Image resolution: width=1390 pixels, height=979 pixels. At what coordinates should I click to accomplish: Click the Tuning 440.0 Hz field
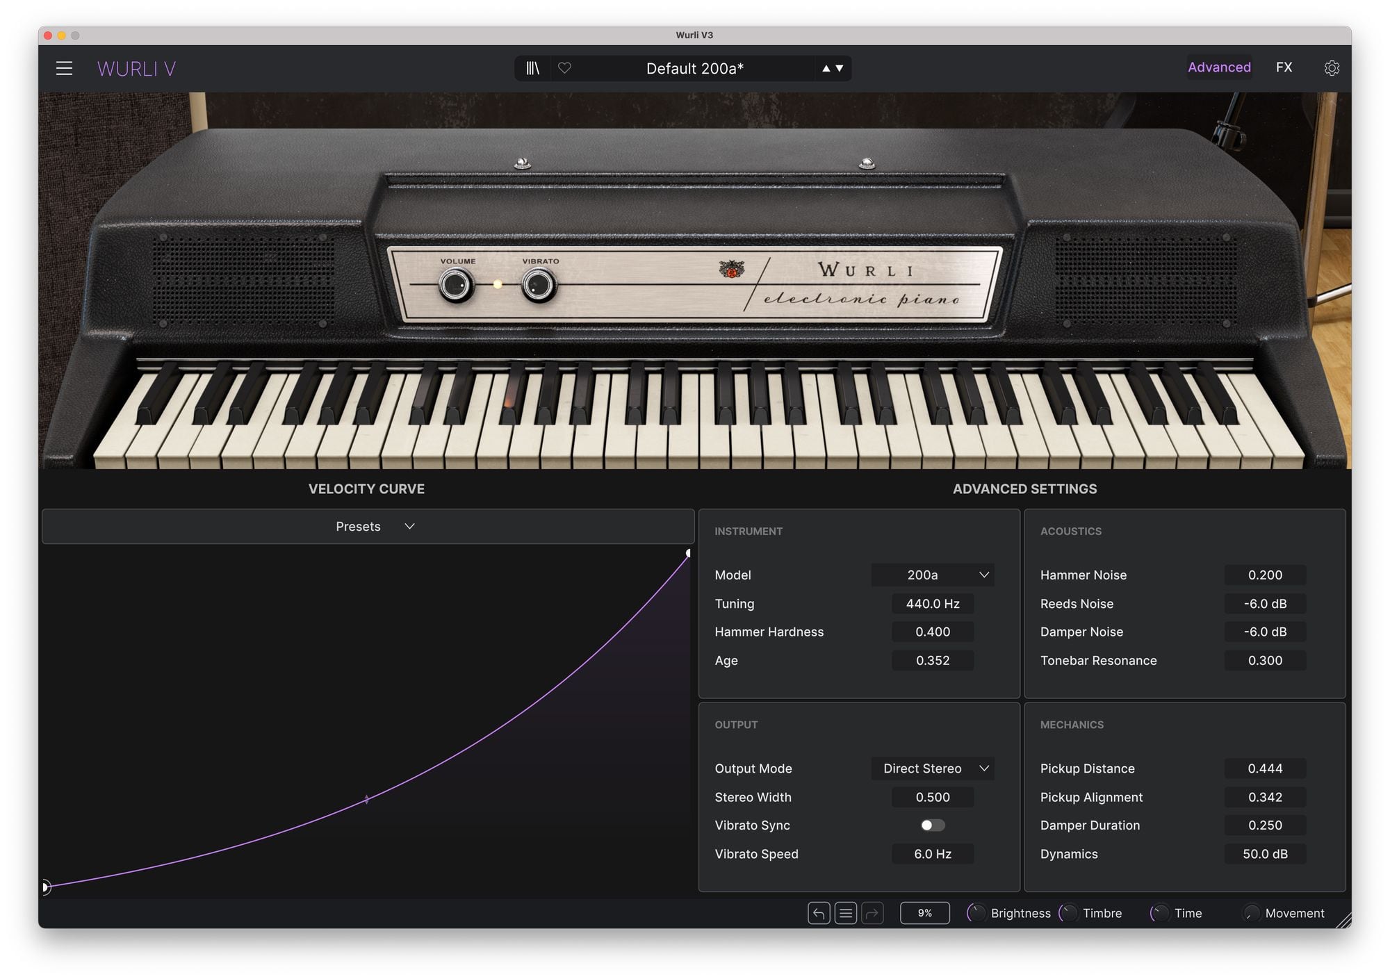click(x=933, y=604)
